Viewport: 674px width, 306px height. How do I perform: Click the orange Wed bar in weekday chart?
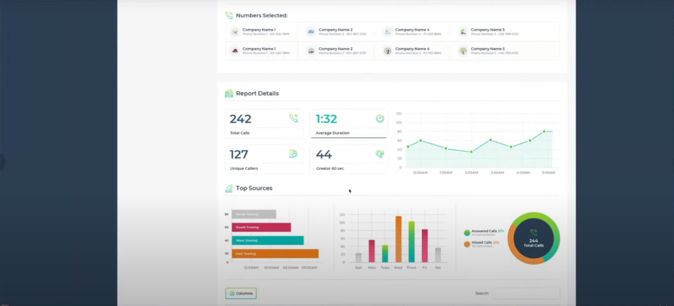(398, 239)
